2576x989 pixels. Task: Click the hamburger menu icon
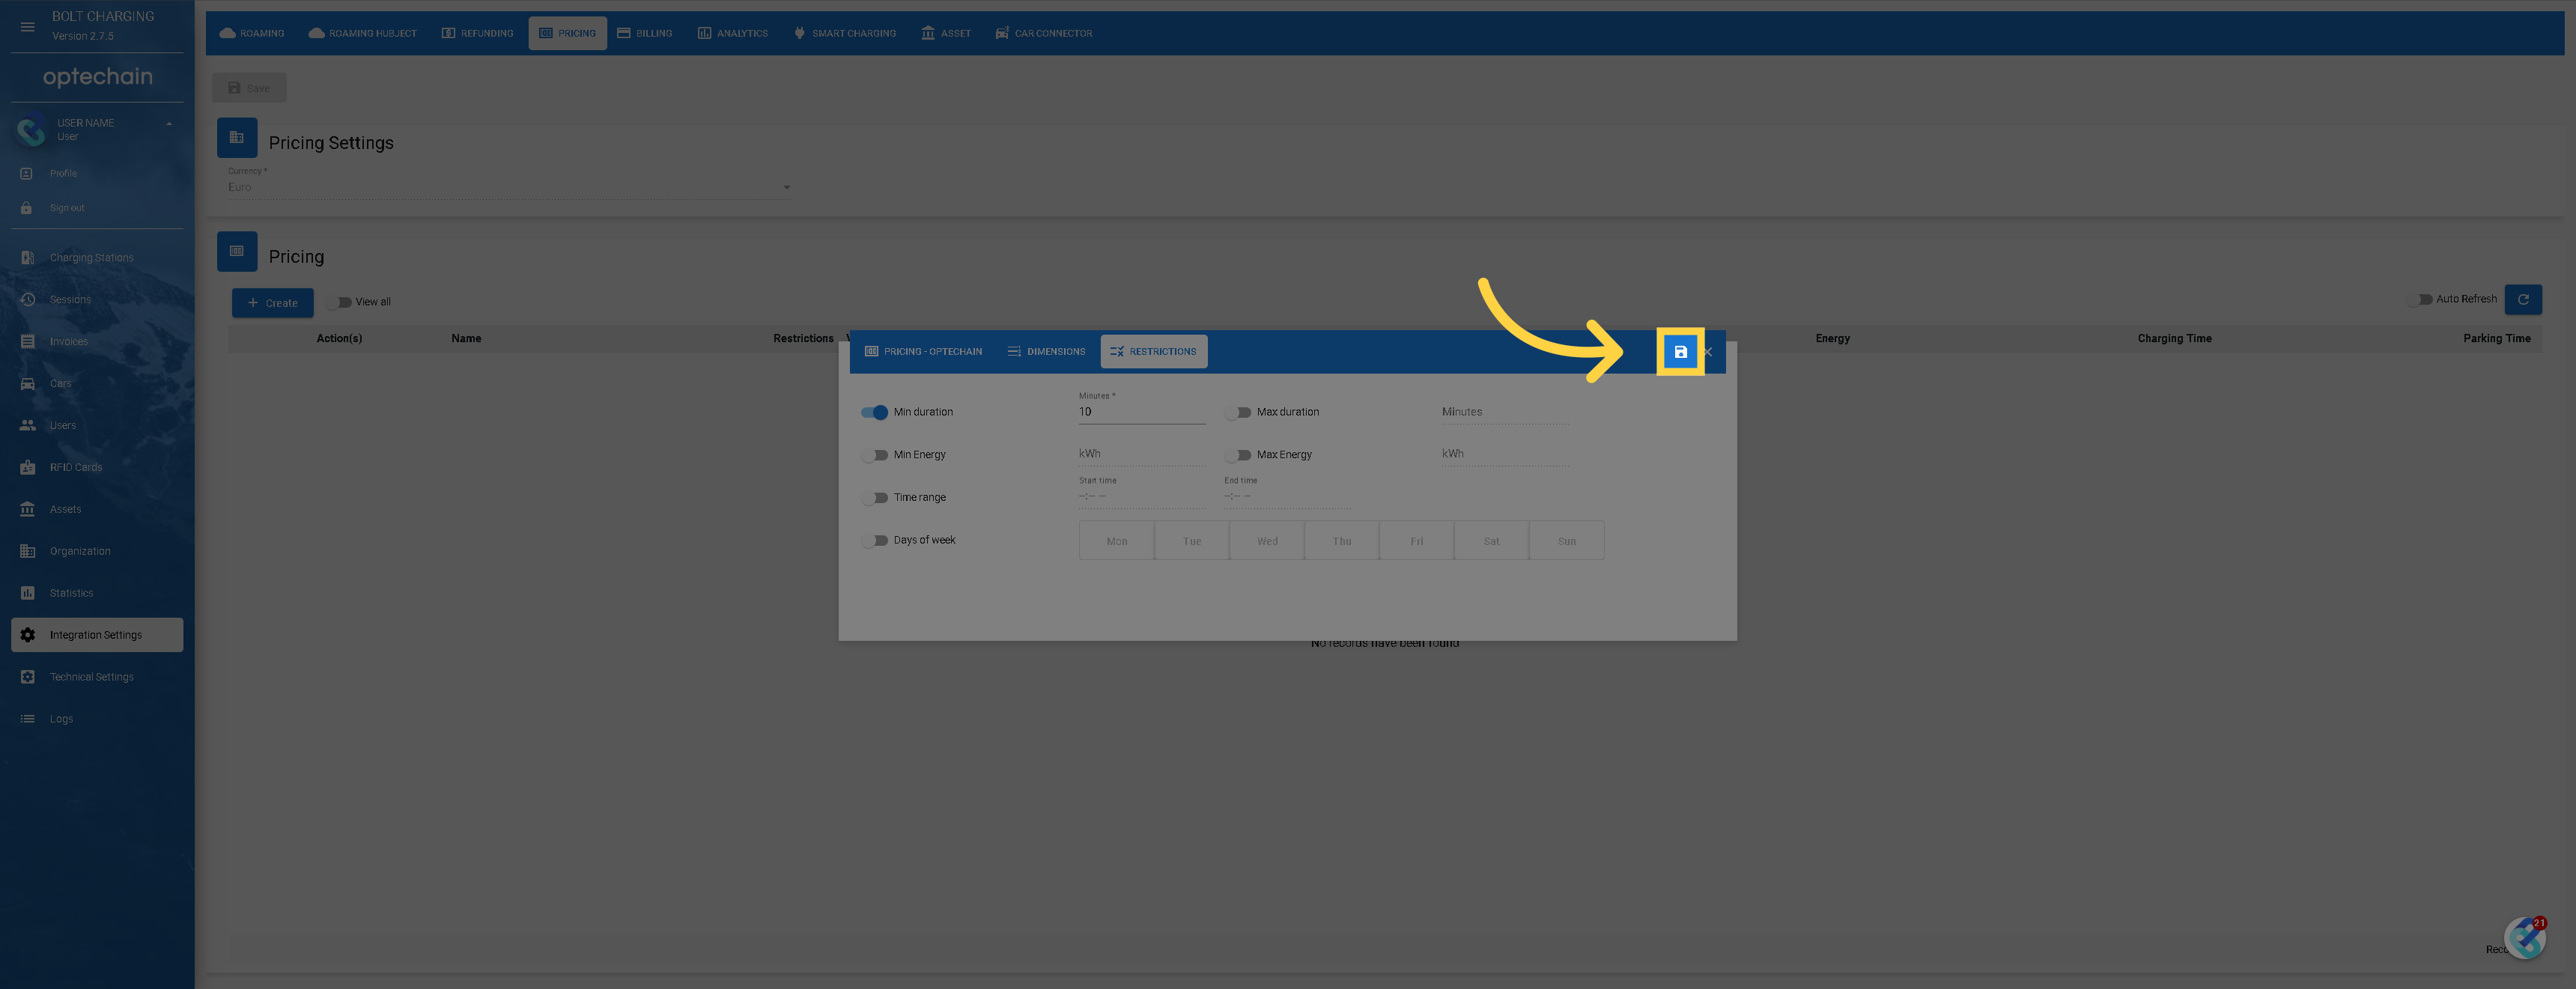click(27, 27)
